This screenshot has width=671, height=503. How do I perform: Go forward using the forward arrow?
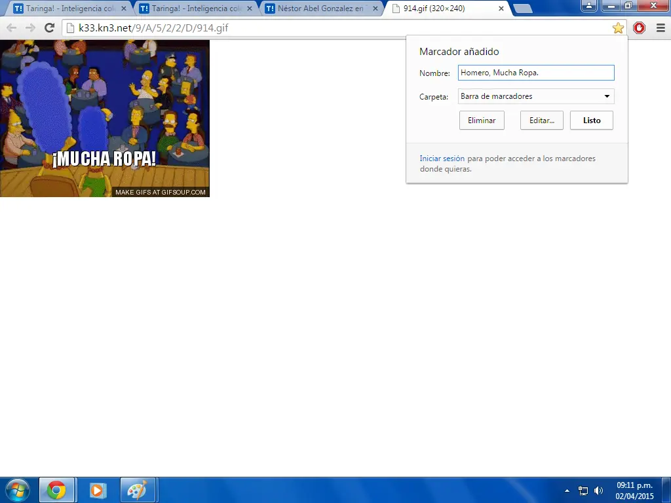30,28
